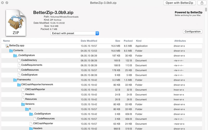Click the CodeRequirements document icon
The height and width of the screenshot is (130, 208).
[x=19, y=65]
